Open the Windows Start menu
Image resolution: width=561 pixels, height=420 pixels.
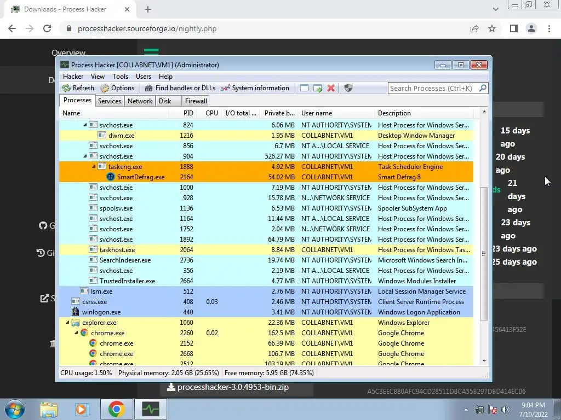(x=15, y=409)
